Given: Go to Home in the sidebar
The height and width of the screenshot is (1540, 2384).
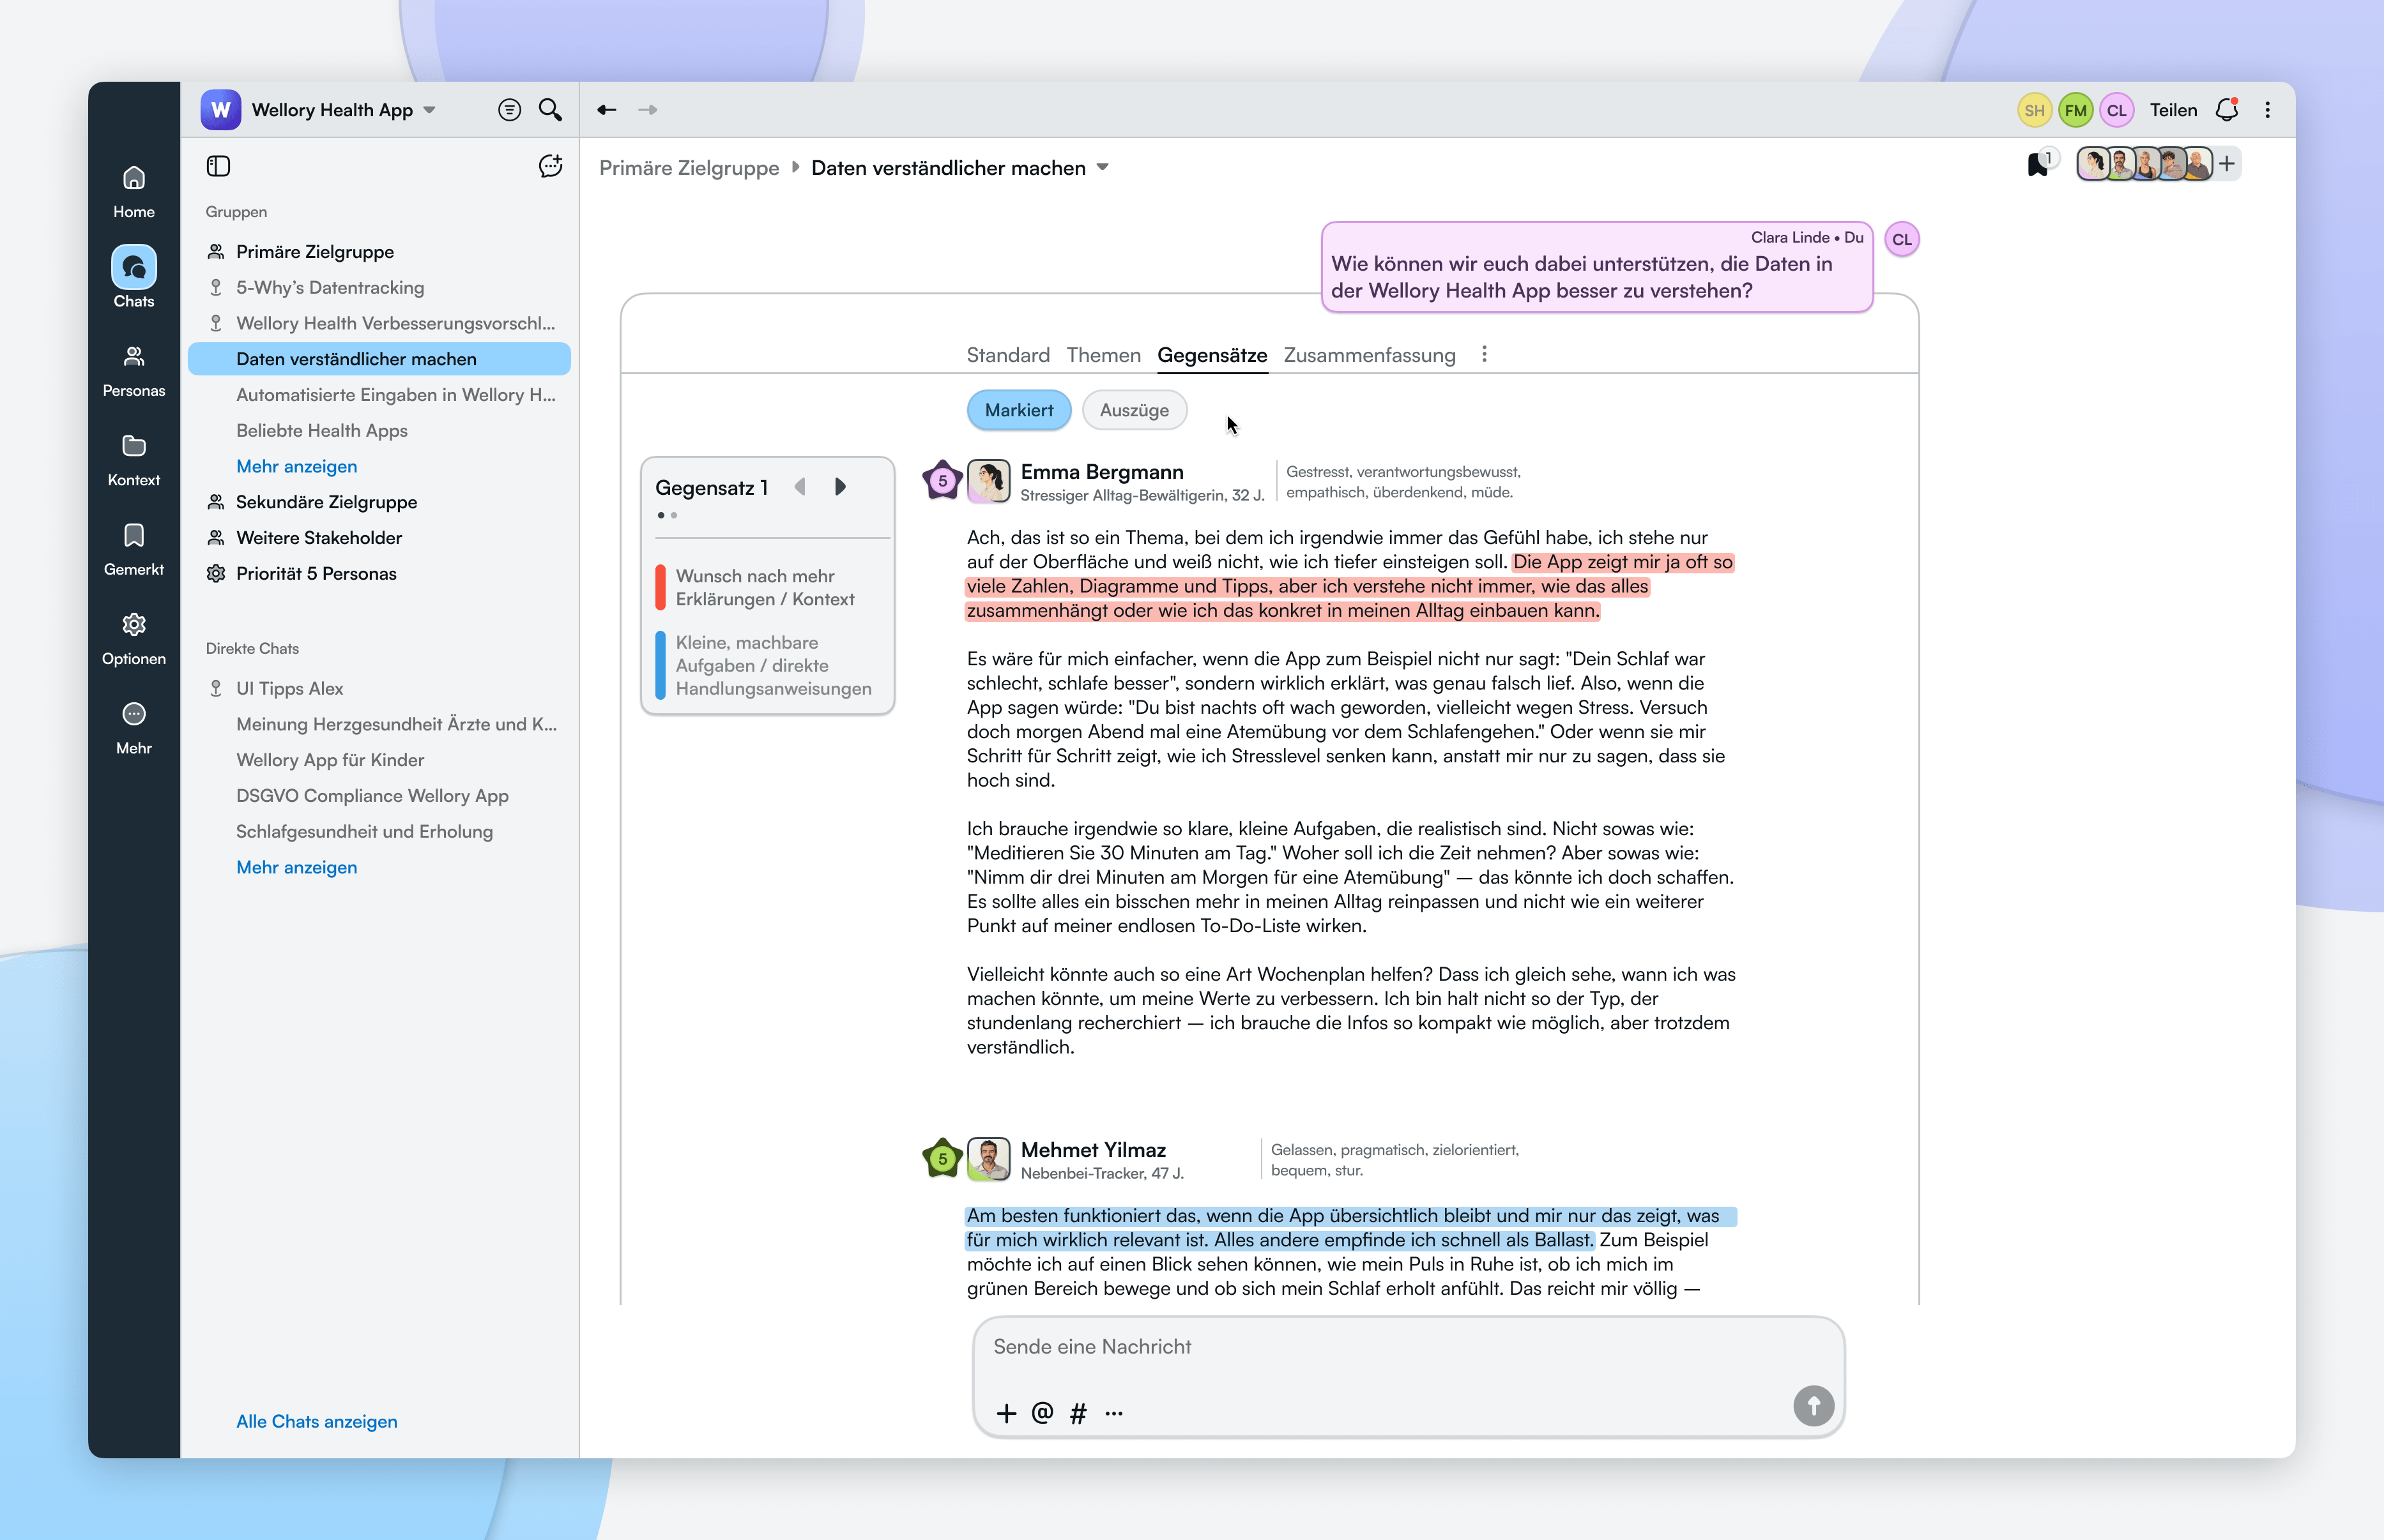Looking at the screenshot, I should click(x=133, y=192).
